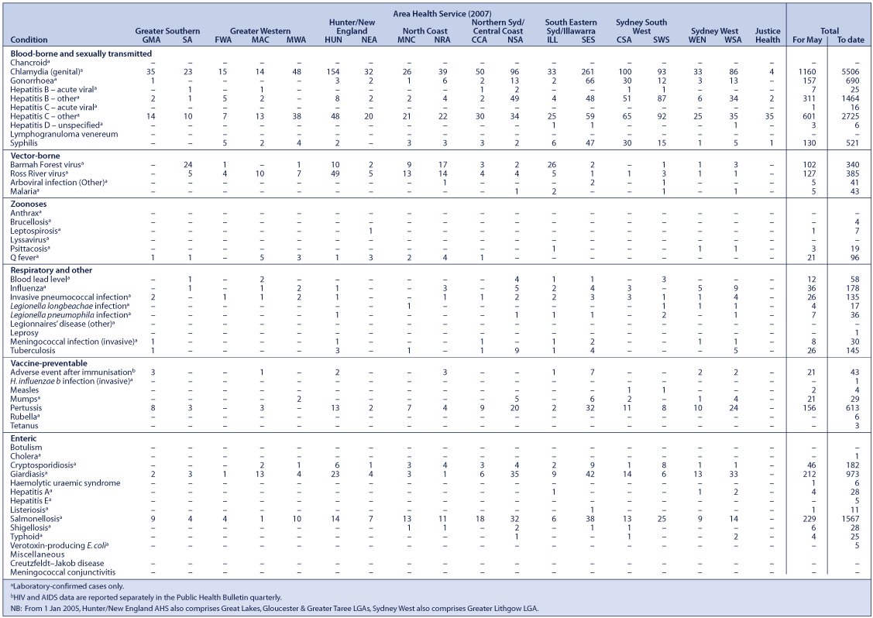
Task: Click the "Enteric" section heading
Action: coord(24,439)
